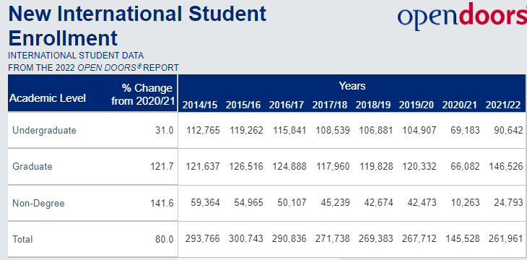Screen dimensions: 527x260
Task: Click Total 2021/22 value 261,961
Action: click(x=503, y=239)
